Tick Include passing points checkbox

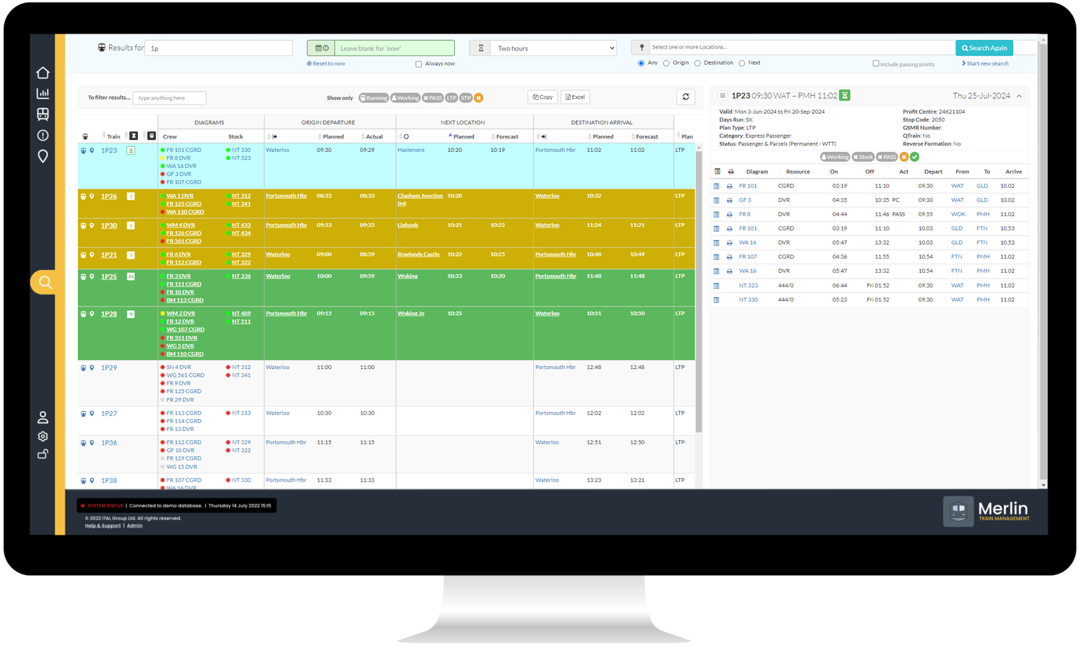pyautogui.click(x=876, y=63)
